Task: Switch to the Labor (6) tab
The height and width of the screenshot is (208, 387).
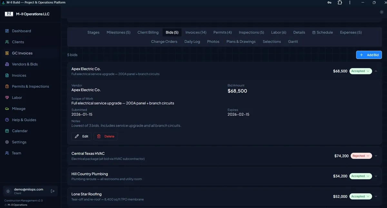Action: 279,32
